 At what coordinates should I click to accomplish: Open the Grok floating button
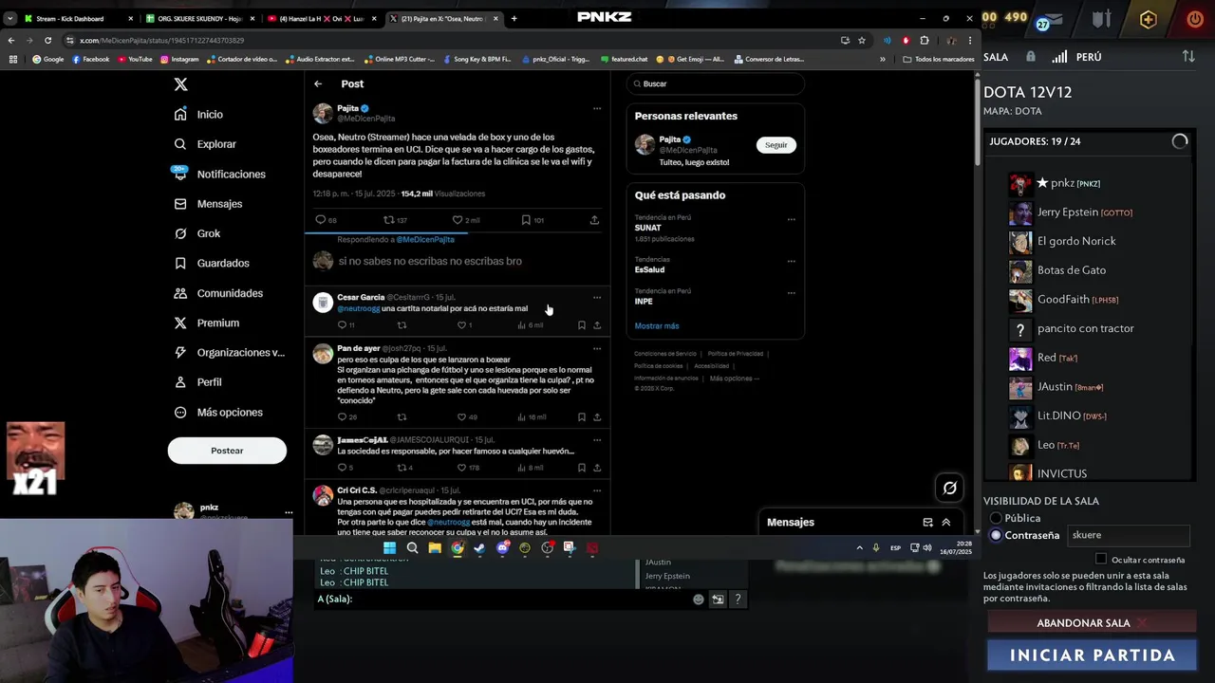click(x=949, y=488)
